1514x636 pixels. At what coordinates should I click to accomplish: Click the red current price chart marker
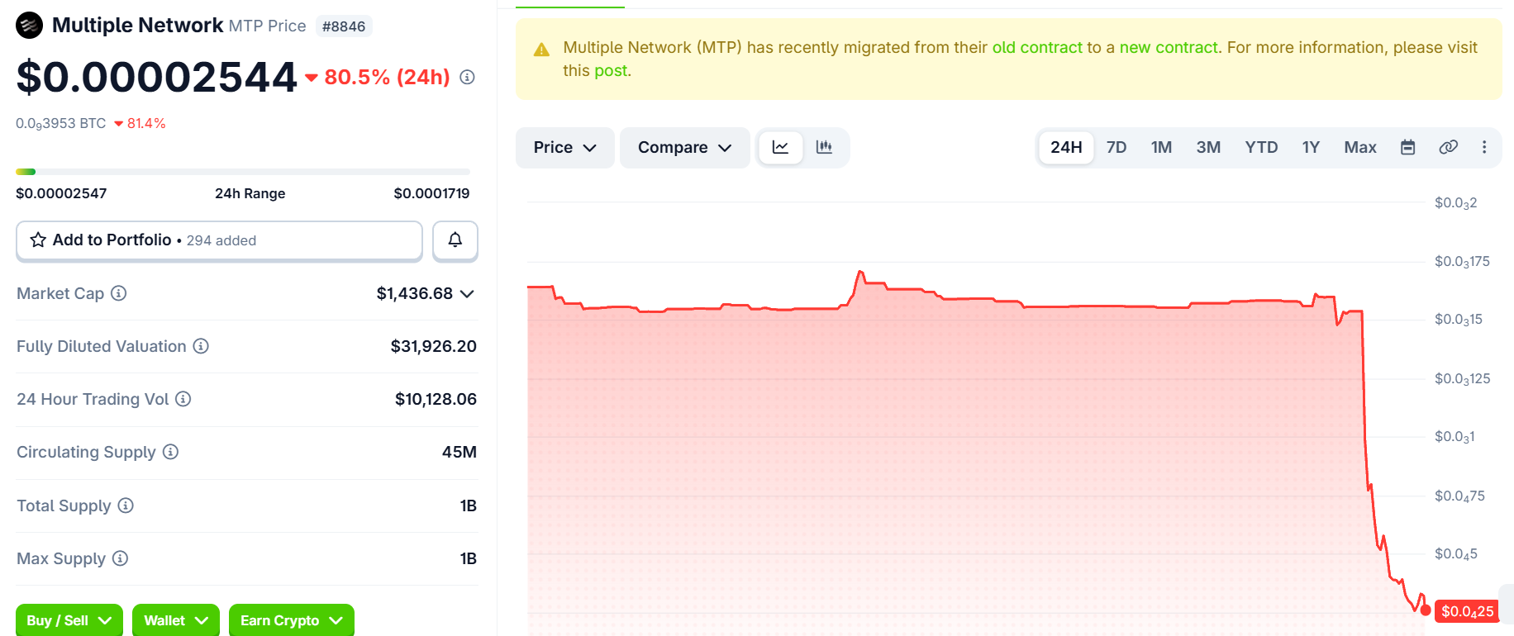click(1426, 610)
